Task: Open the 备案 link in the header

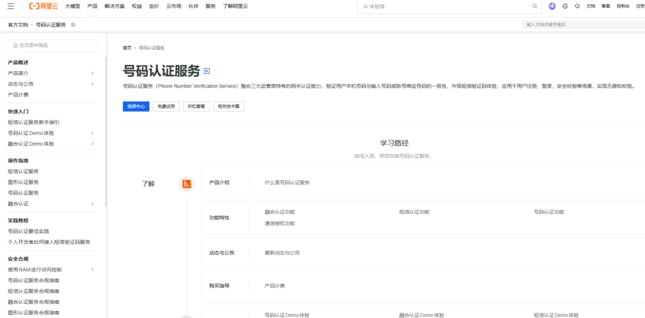Action: click(605, 6)
